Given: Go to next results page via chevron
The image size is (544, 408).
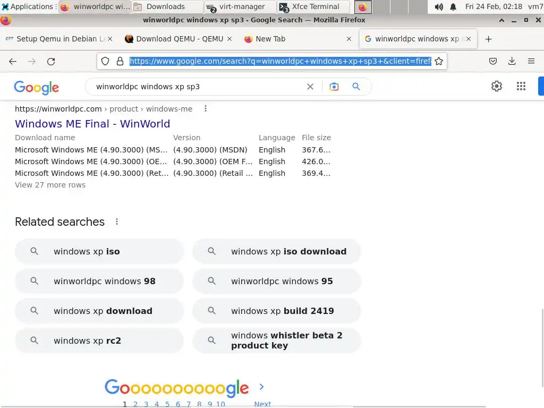Looking at the screenshot, I should pyautogui.click(x=261, y=387).
